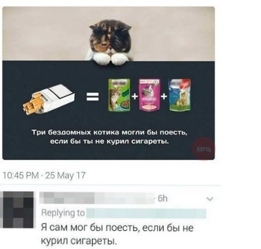The height and width of the screenshot is (249, 261).
Task: Click the 'Replying to' label
Action: [x=63, y=213]
